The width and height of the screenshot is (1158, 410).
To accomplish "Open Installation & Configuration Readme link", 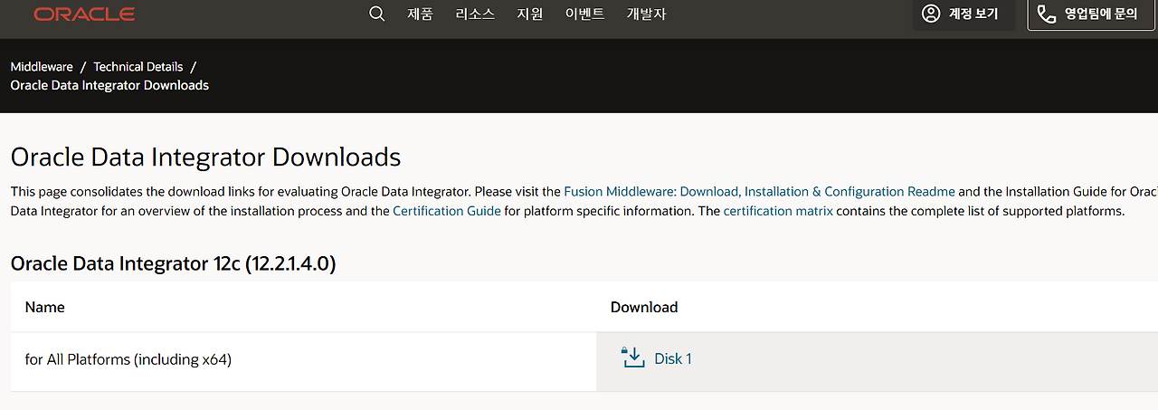I will 850,192.
